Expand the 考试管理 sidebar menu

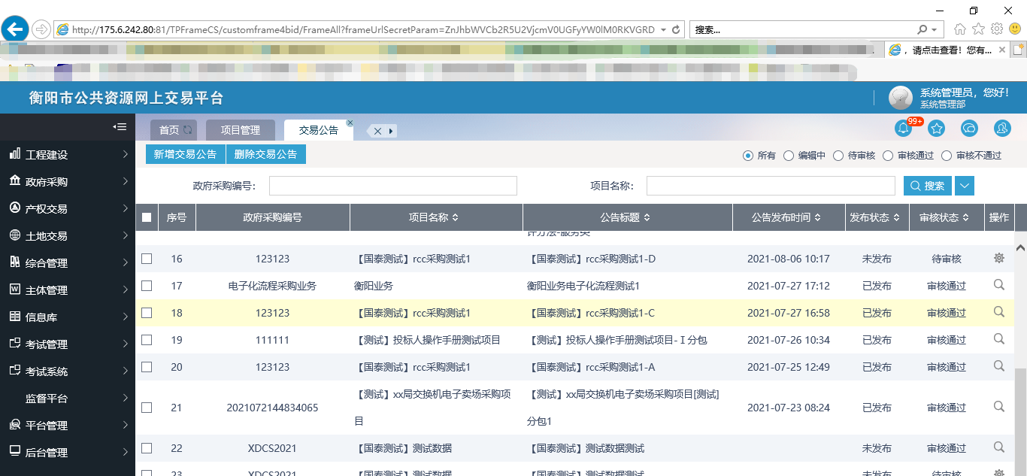[68, 344]
